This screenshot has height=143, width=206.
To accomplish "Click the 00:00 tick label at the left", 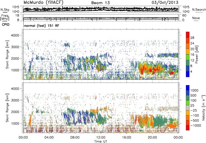I will click(x=23, y=138).
